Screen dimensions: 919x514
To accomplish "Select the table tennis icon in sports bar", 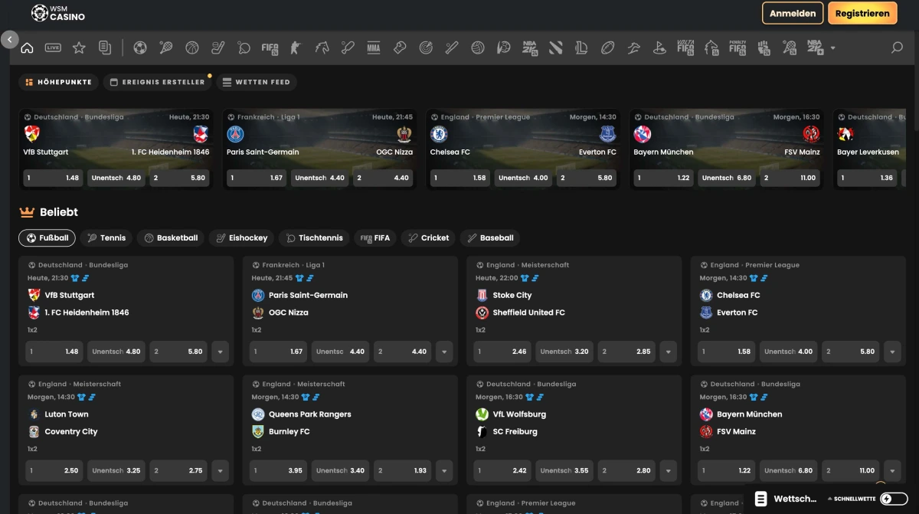I will tap(244, 47).
